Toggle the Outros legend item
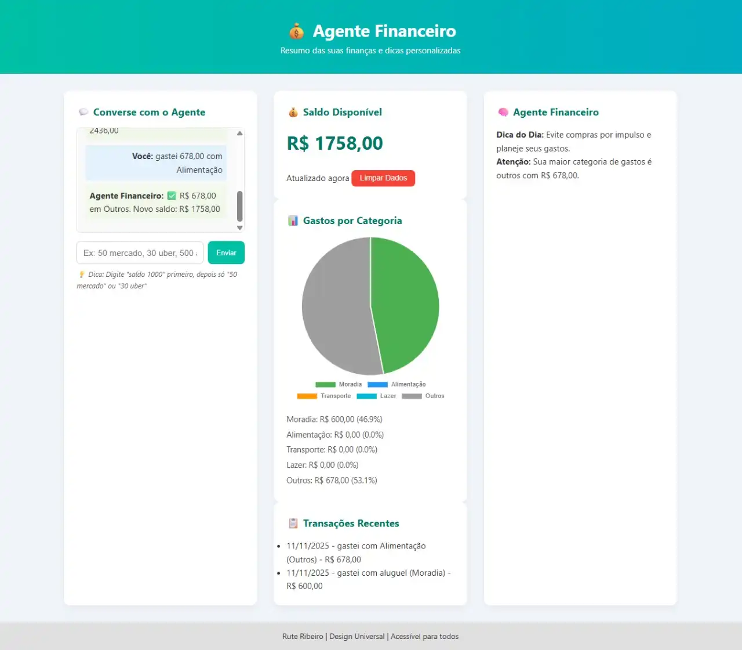Viewport: 742px width, 650px height. (423, 396)
